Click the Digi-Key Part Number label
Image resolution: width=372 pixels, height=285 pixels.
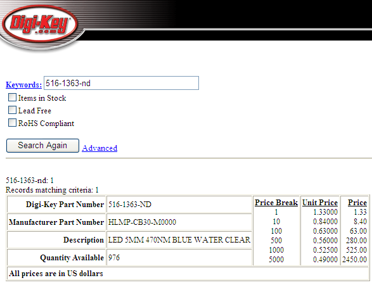point(65,205)
